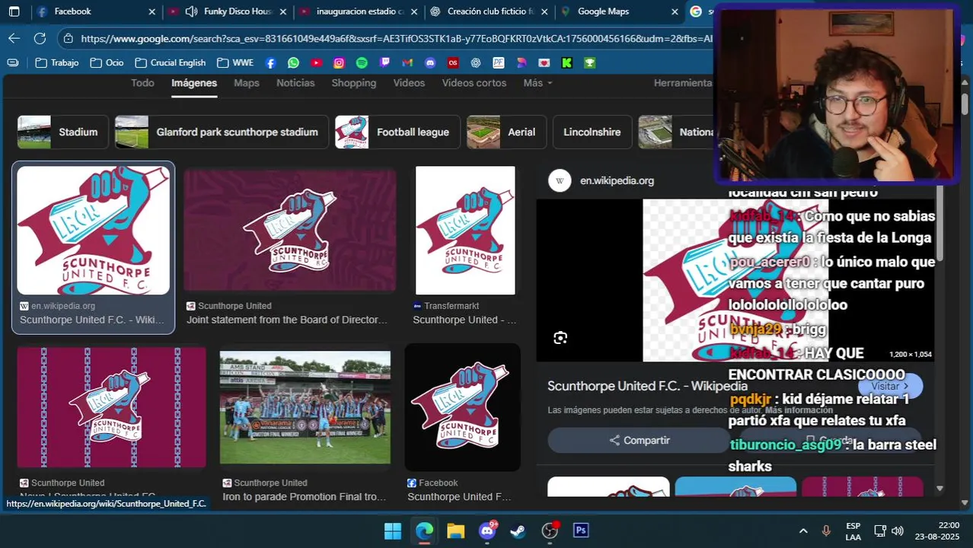Image resolution: width=973 pixels, height=548 pixels.
Task: Open the Herramientas search tools
Action: coord(682,83)
